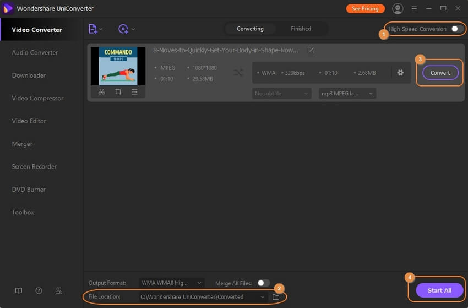Click the 320kbps output bitrate text

pos(295,73)
